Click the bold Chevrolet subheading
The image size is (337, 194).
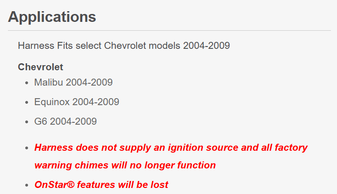point(40,67)
